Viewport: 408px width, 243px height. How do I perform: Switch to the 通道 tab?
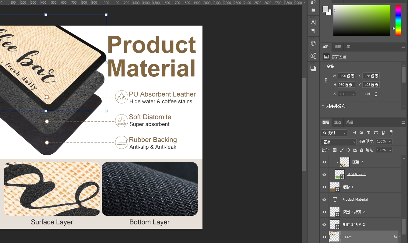click(x=338, y=122)
